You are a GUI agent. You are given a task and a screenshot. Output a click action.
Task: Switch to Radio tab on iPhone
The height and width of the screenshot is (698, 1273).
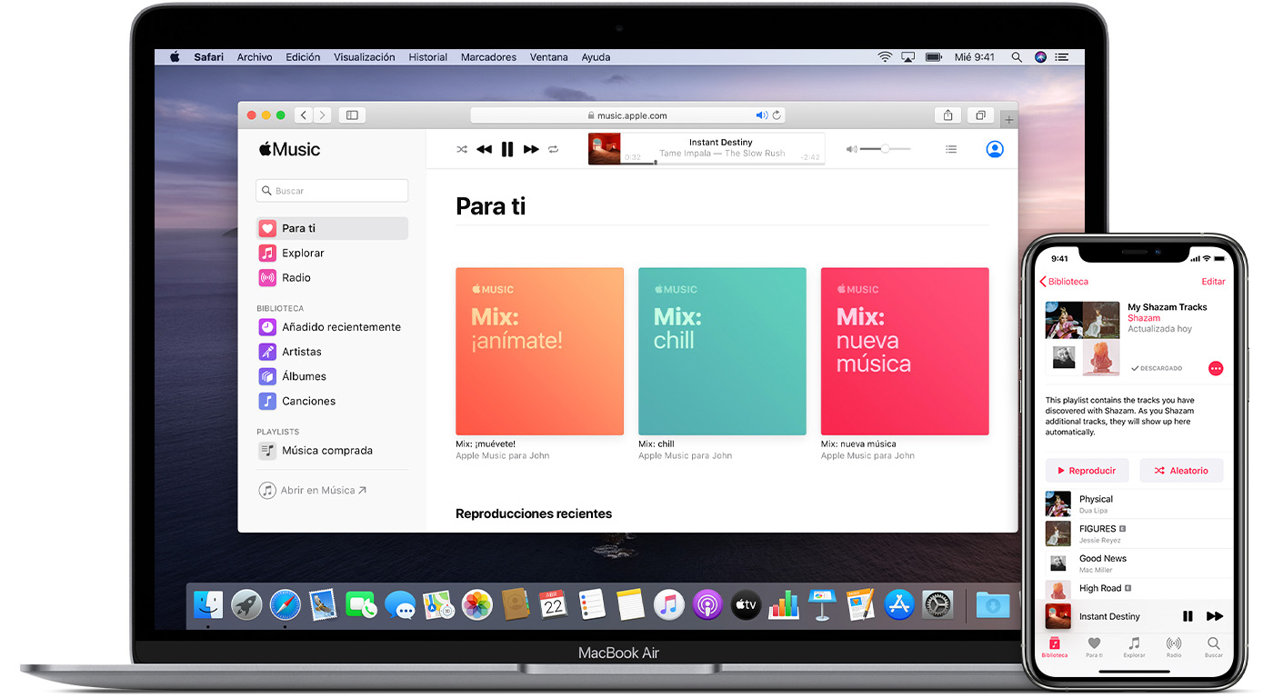click(x=1174, y=647)
